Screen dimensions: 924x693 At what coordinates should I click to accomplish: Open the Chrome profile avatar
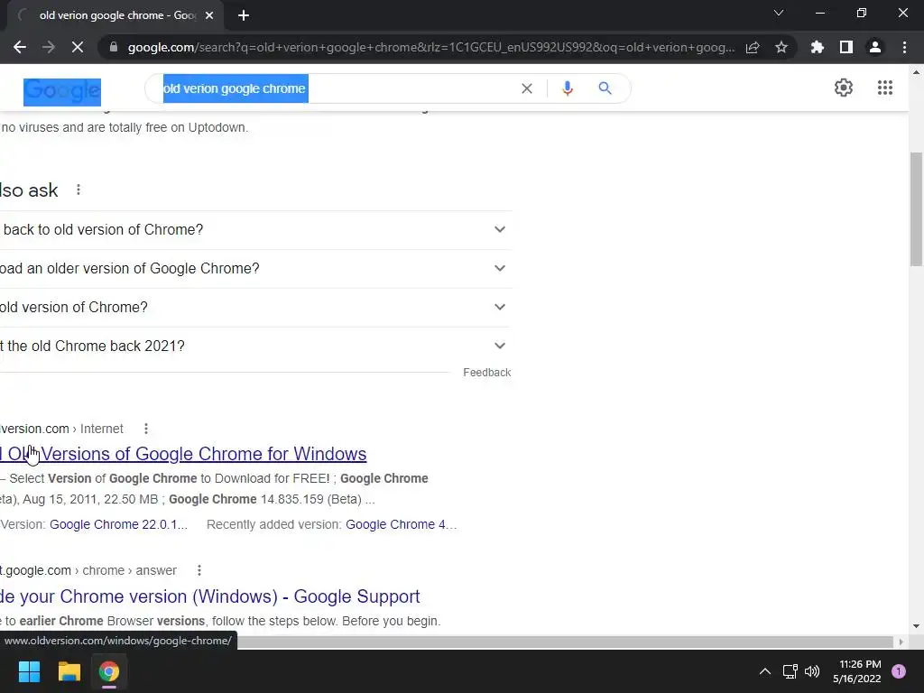pos(875,47)
